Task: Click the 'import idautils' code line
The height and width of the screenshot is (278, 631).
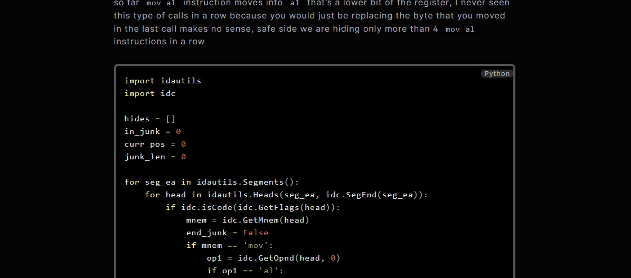Action: [x=163, y=81]
